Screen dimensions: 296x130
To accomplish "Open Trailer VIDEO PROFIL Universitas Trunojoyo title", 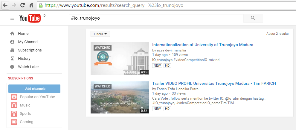I will [214, 83].
